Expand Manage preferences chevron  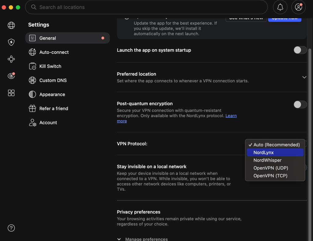click(119, 239)
